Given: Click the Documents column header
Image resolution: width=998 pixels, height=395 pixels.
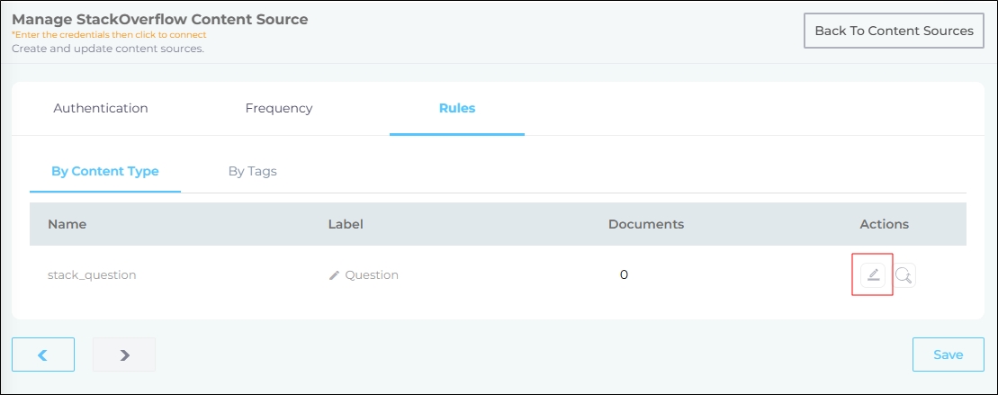Looking at the screenshot, I should pos(646,224).
